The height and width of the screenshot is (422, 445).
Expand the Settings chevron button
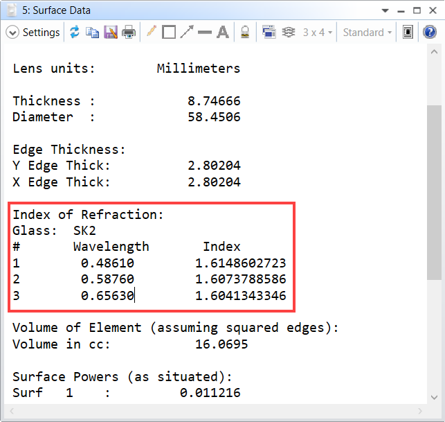click(x=12, y=33)
